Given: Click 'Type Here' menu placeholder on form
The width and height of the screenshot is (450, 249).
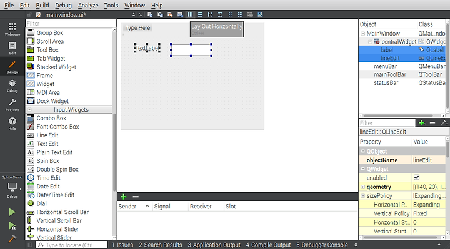Looking at the screenshot, I should tap(137, 28).
